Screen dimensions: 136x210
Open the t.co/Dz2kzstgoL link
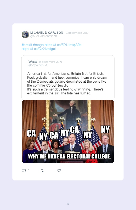pos(39,49)
